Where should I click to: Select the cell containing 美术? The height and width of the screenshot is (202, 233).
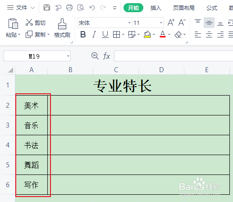[32, 106]
